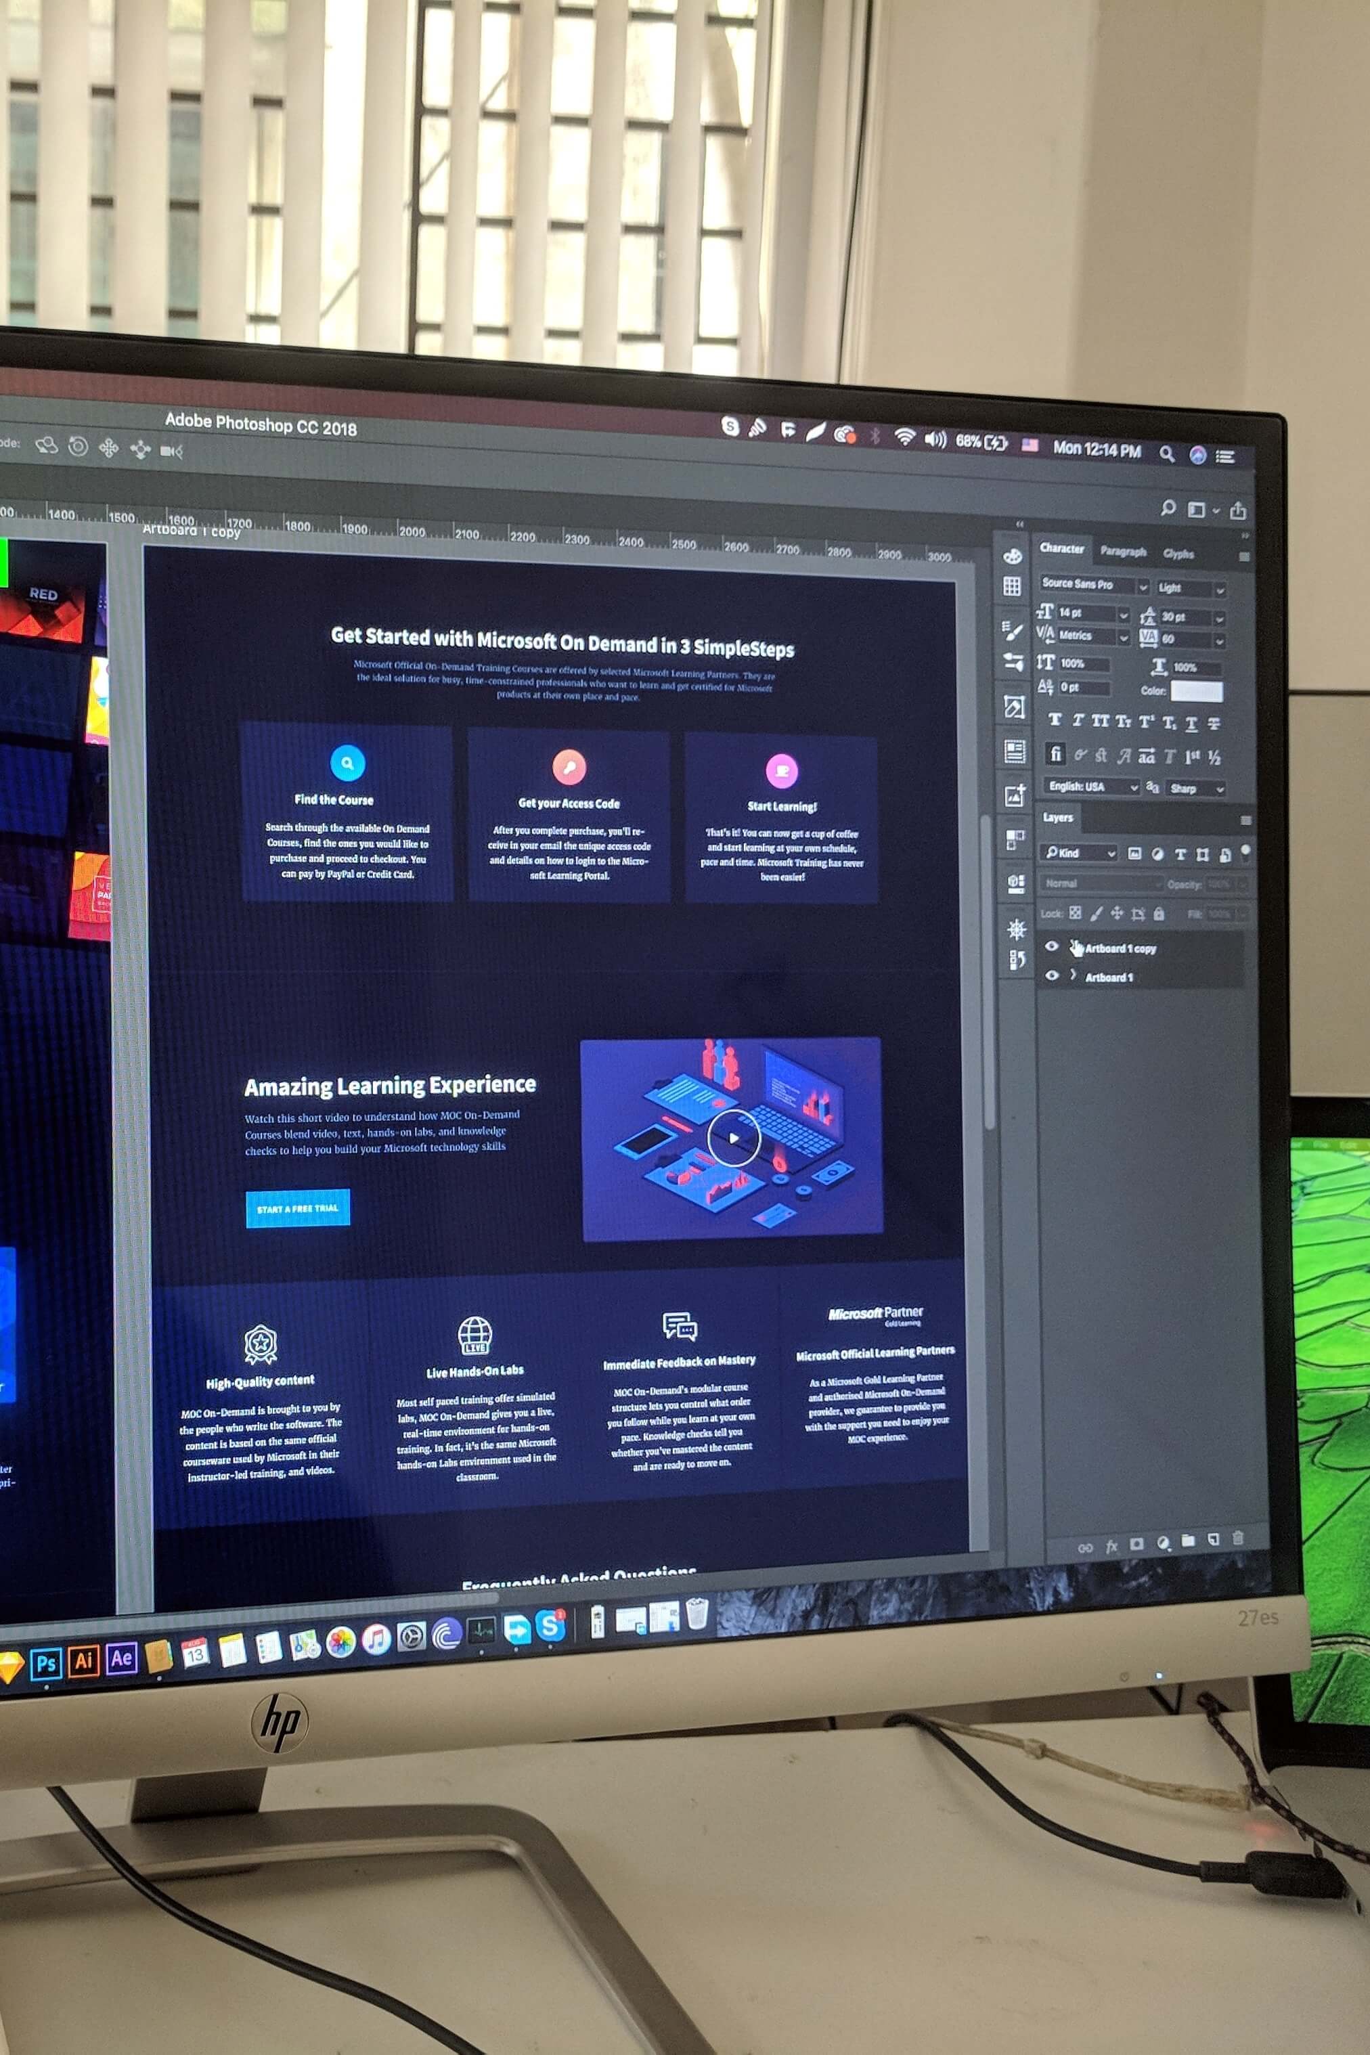Image resolution: width=1370 pixels, height=2055 pixels.
Task: Toggle Faux Bold text style
Action: pos(1055,719)
